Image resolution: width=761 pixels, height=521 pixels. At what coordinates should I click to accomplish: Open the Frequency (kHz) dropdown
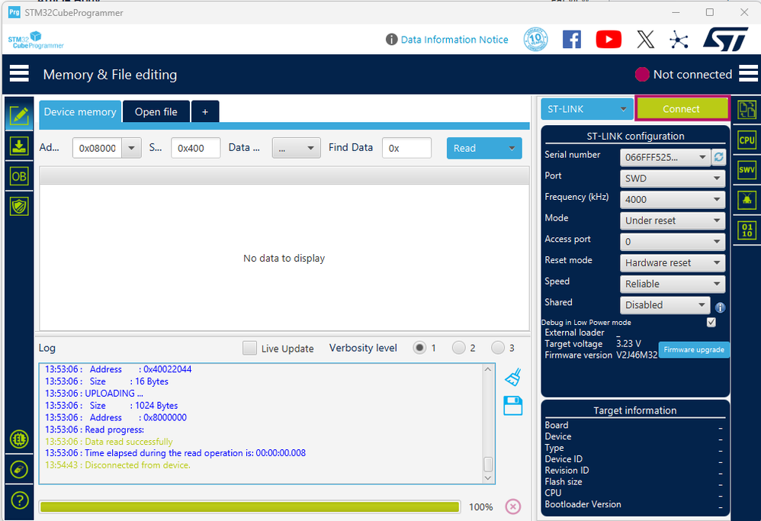673,200
